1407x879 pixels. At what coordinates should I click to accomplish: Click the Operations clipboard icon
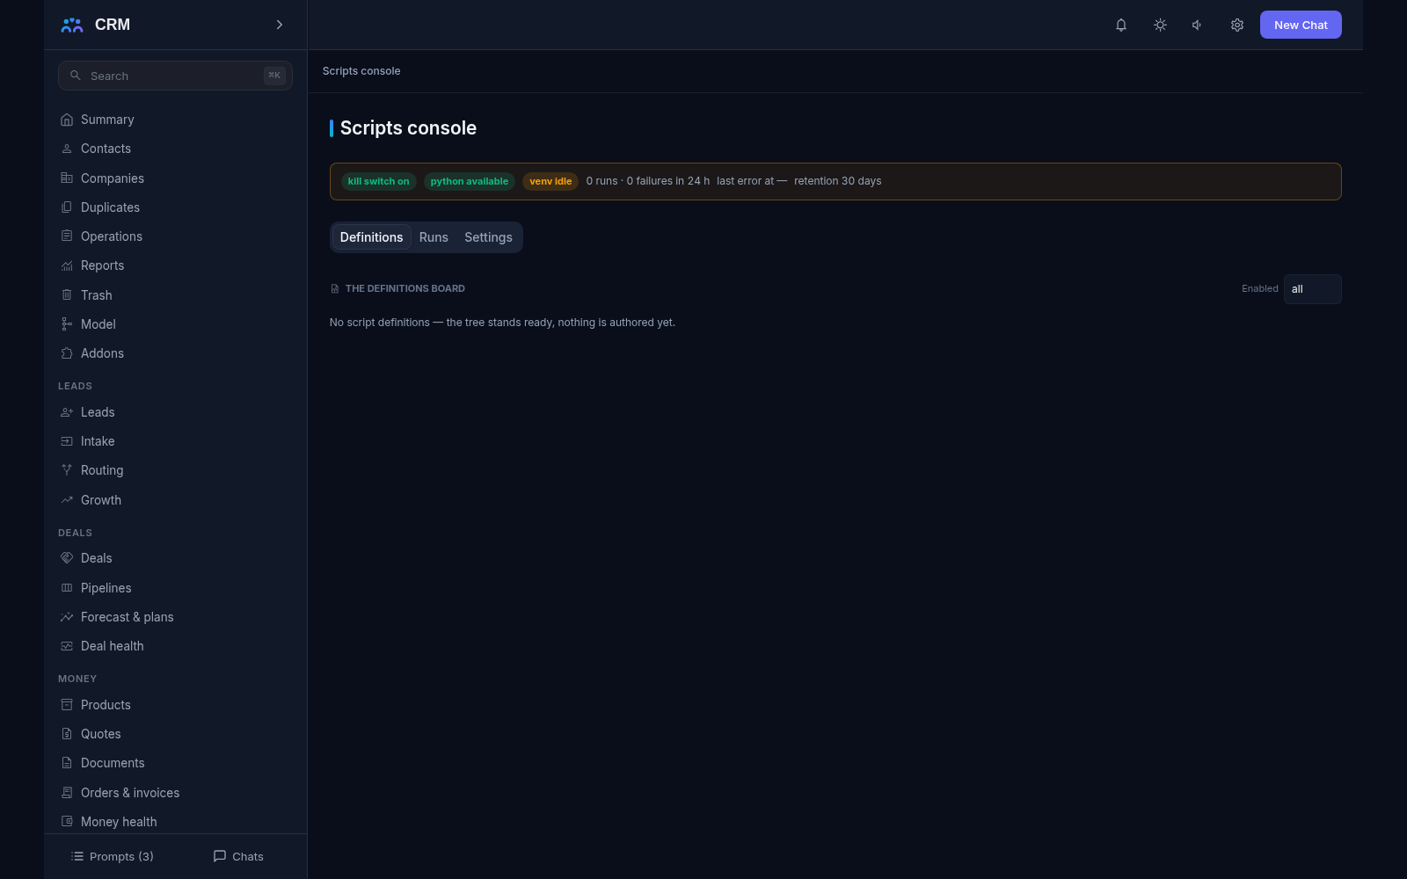(67, 236)
